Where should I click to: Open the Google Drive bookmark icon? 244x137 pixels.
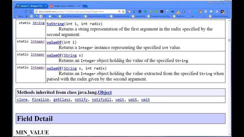[x=36, y=16]
